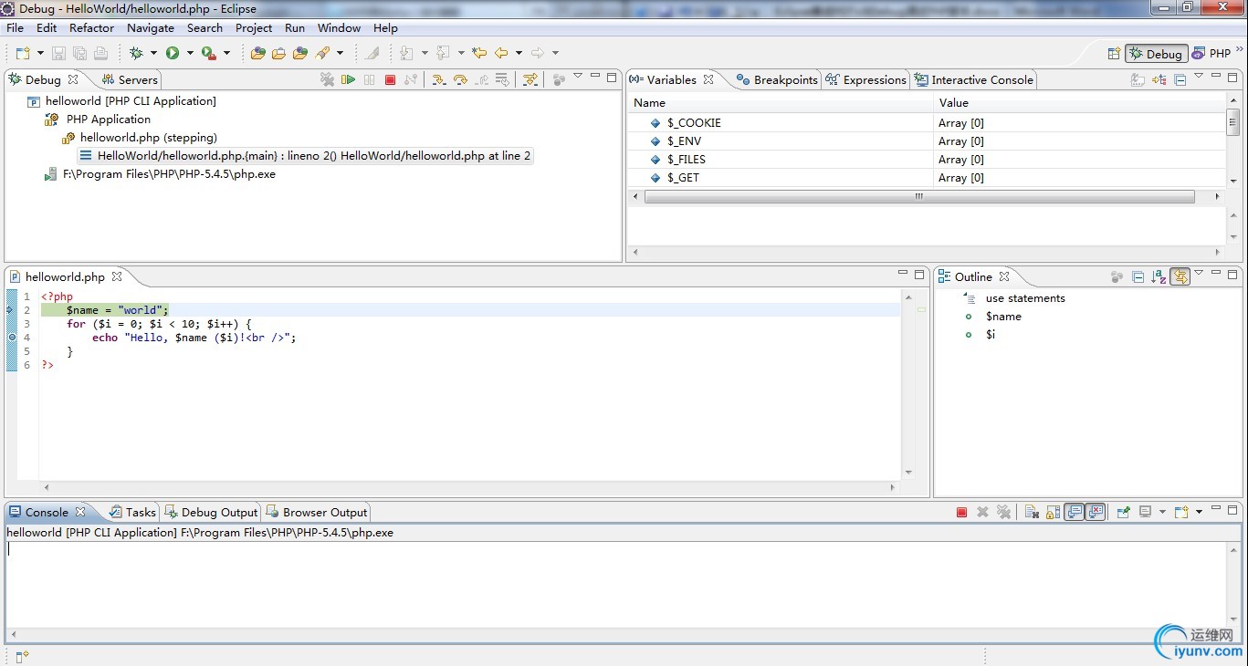Terminate the debug session in Debug view

point(390,79)
